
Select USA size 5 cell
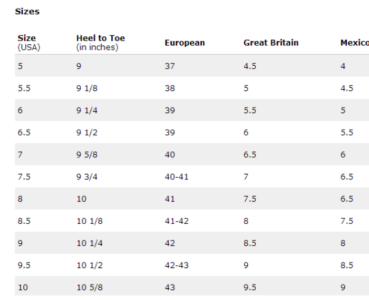coord(20,66)
